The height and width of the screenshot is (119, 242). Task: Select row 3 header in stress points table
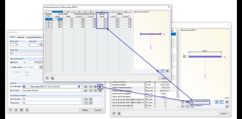click(48, 24)
